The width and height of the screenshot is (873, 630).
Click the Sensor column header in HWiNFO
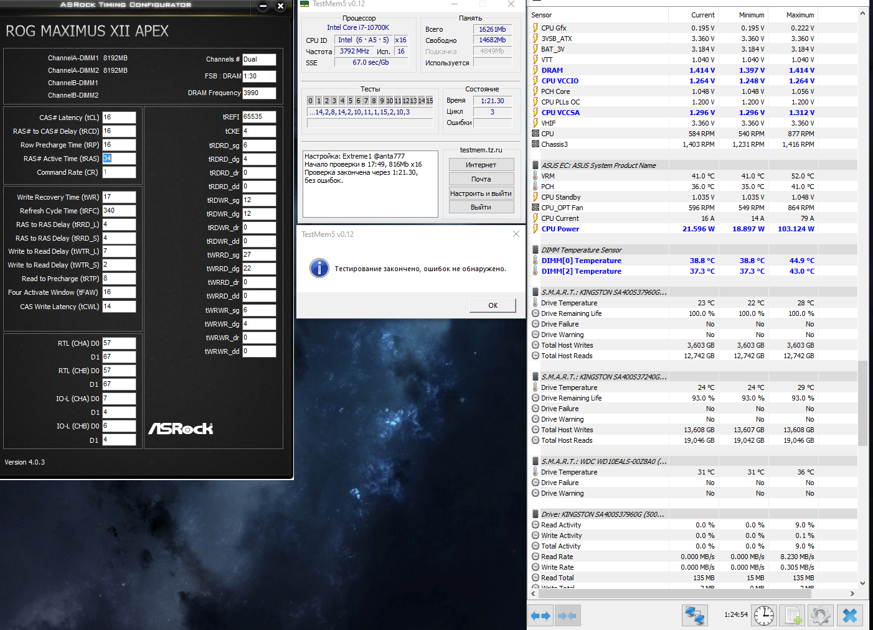pyautogui.click(x=598, y=15)
